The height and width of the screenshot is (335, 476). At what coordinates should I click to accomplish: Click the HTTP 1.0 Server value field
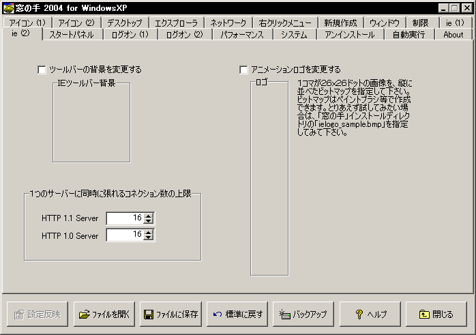pyautogui.click(x=125, y=235)
